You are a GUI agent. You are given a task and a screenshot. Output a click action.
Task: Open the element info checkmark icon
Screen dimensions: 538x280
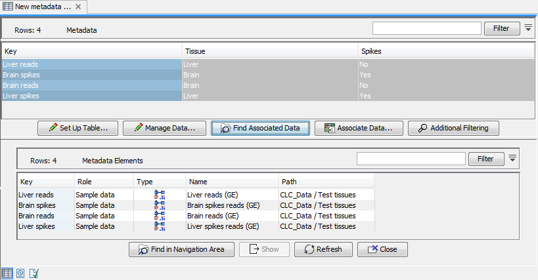[34, 272]
